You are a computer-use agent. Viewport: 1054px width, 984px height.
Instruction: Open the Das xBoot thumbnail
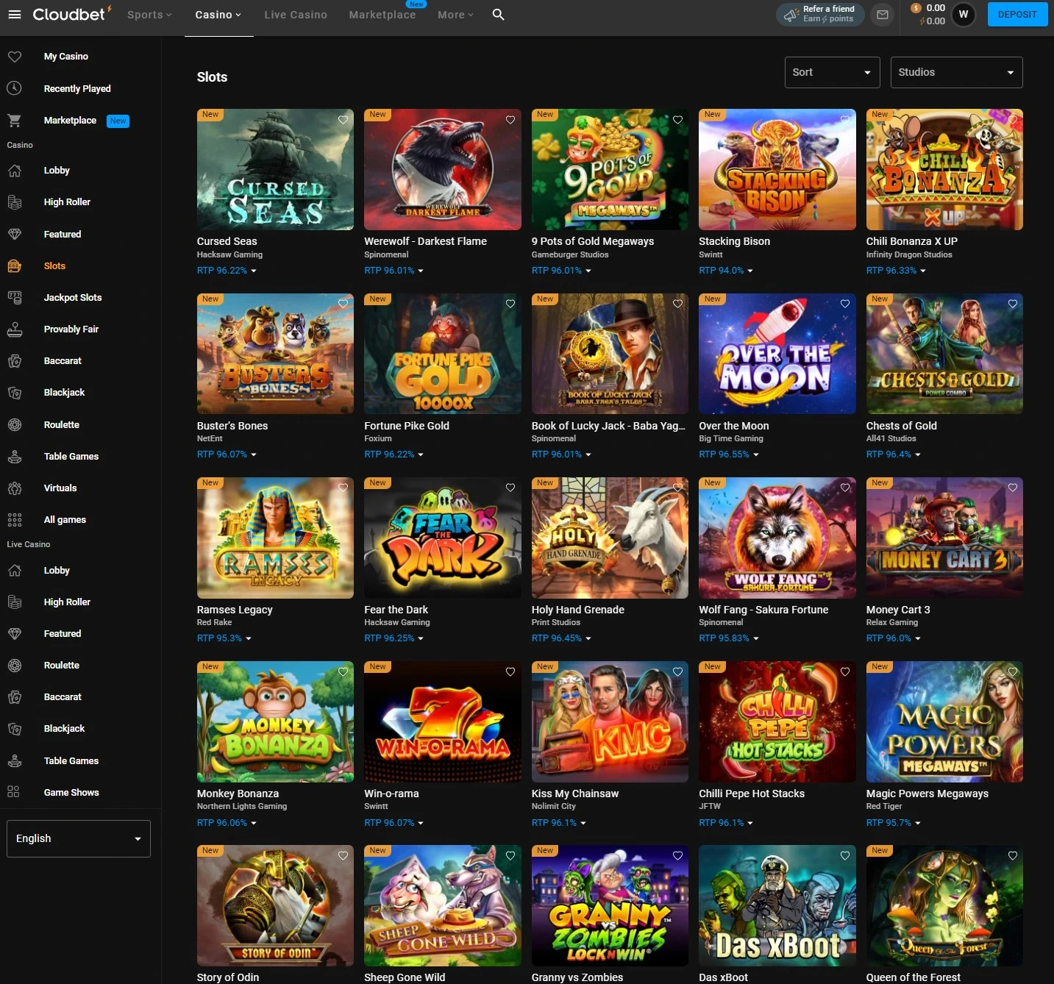(777, 905)
